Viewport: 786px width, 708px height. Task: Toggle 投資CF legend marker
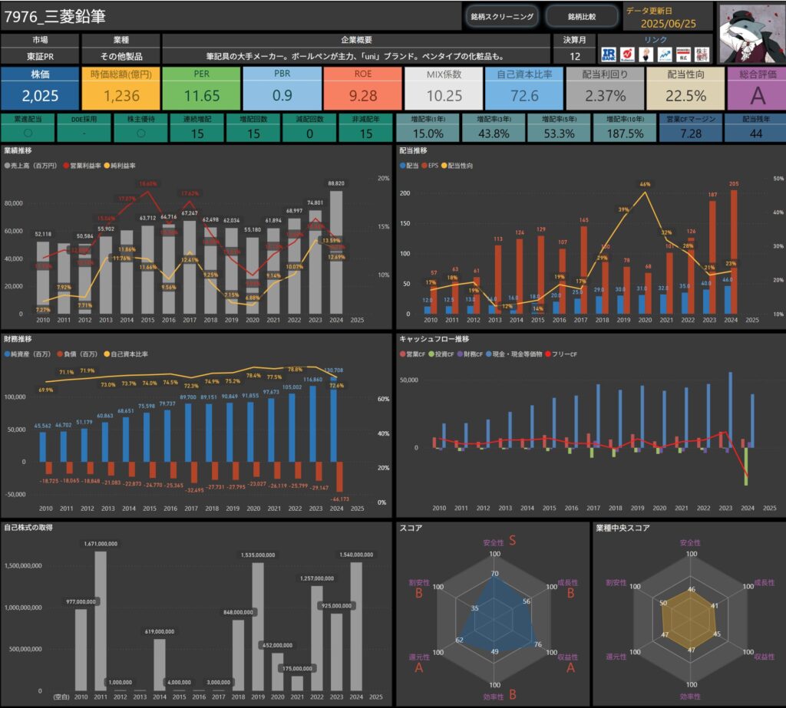(x=431, y=354)
